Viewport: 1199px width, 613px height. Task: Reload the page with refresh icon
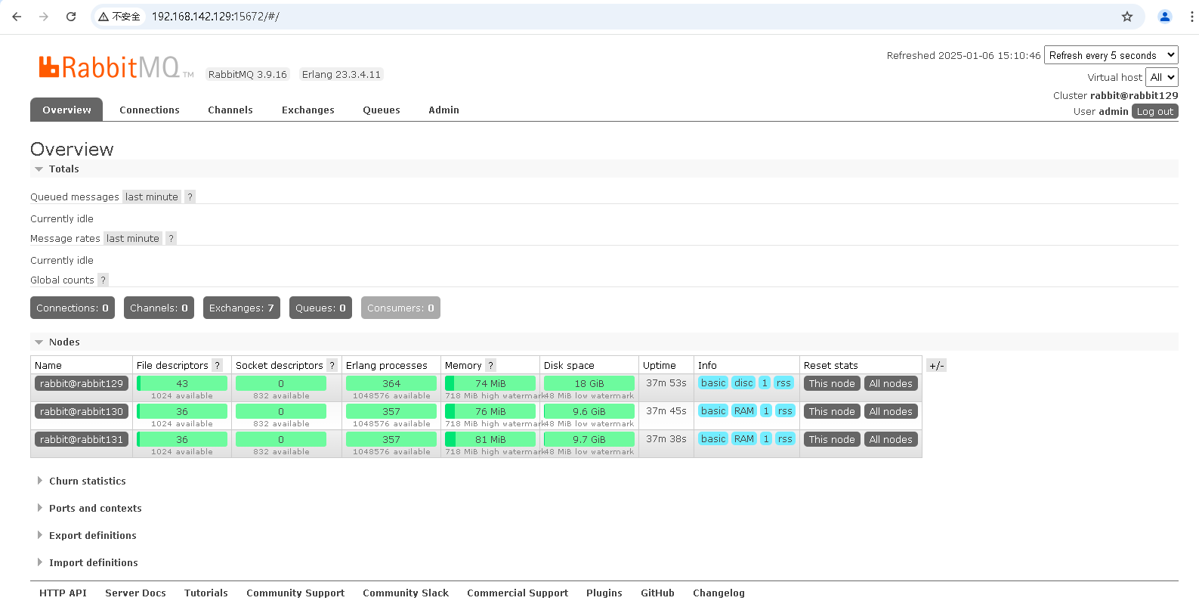coord(71,17)
